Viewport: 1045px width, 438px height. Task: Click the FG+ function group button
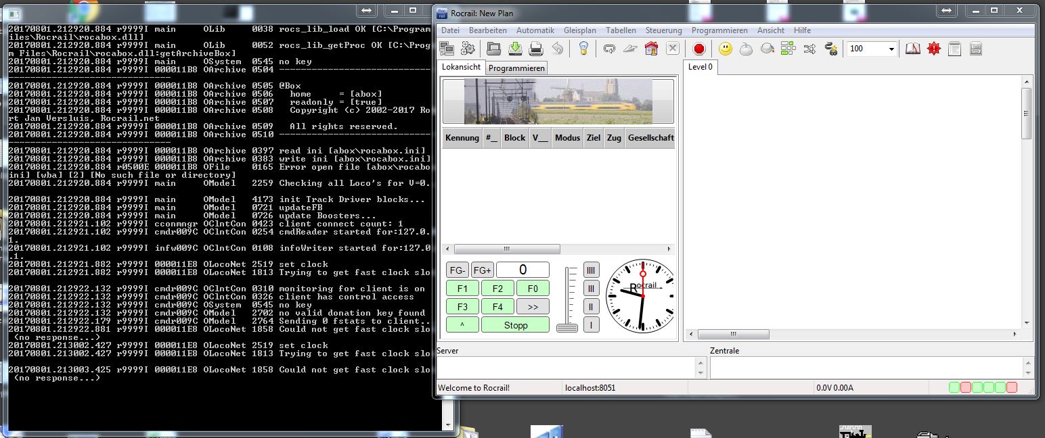(483, 270)
